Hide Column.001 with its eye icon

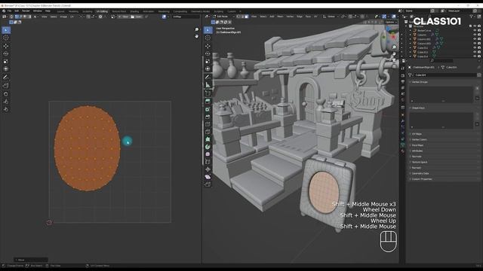tap(475, 39)
